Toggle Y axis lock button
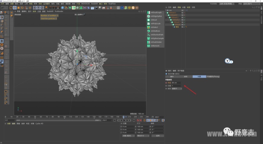Screen dimensions: 263x144 [x=38, y=8]
